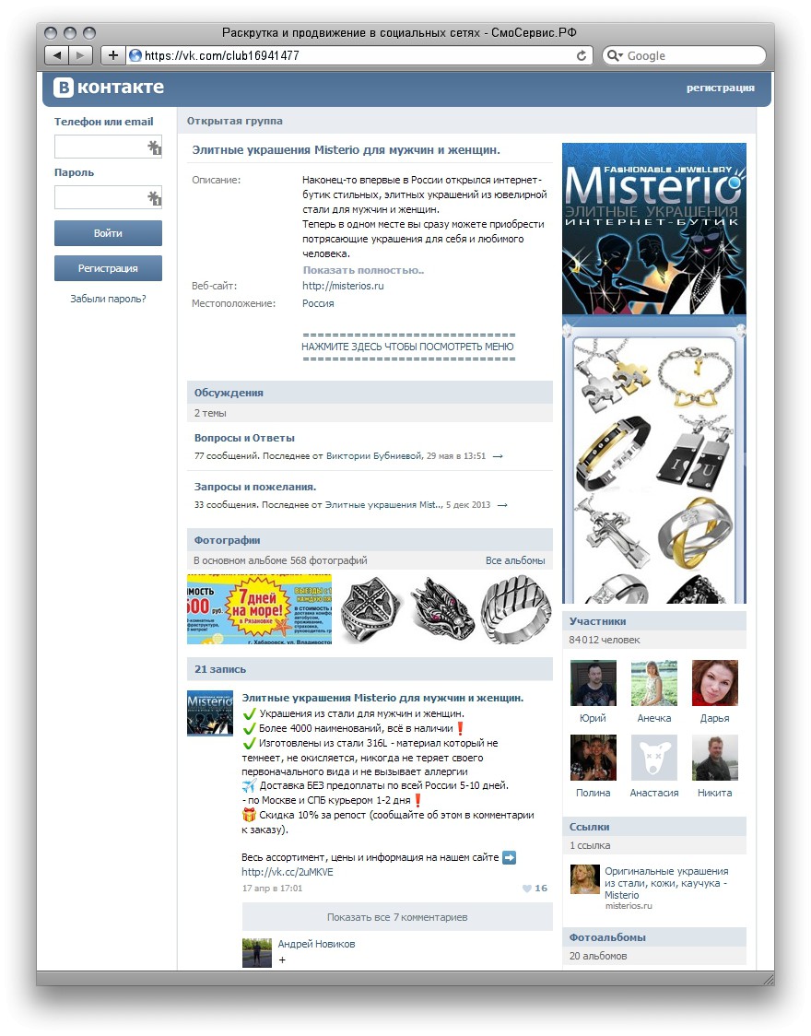
Task: Click the Google search field
Action: pos(684,55)
